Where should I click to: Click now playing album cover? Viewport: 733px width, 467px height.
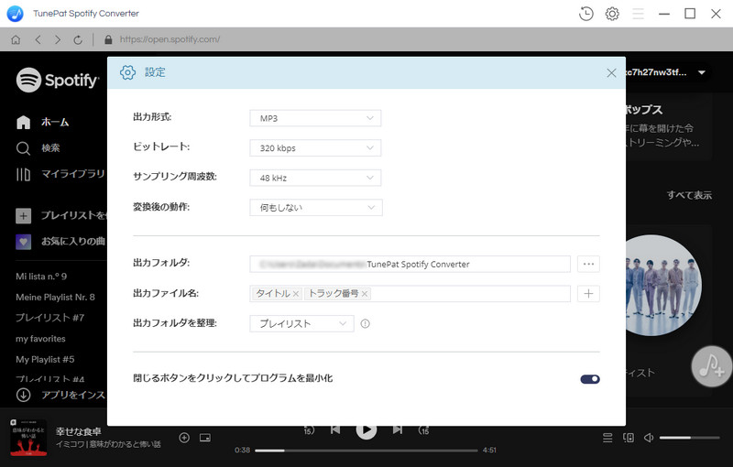click(28, 438)
